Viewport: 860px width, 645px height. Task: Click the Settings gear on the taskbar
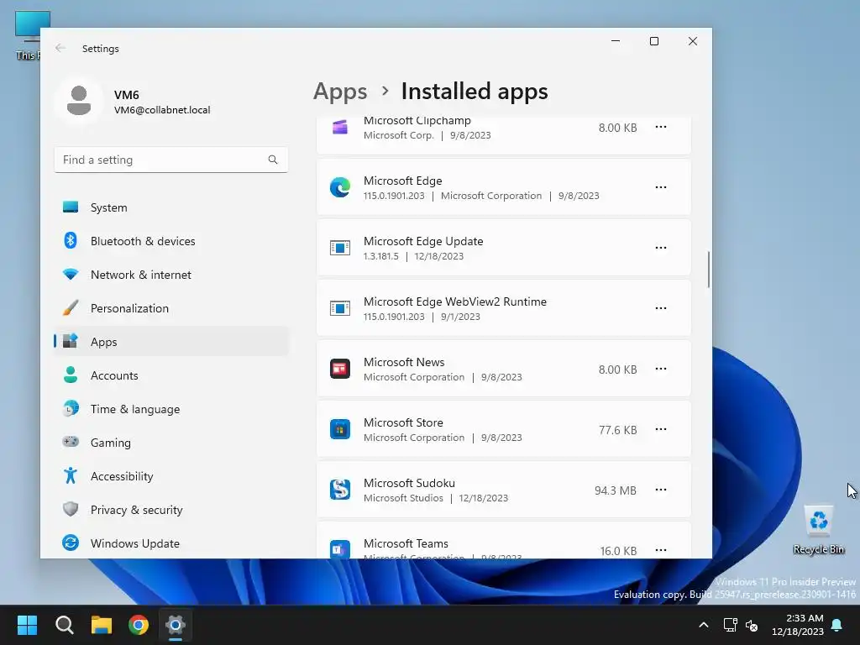(176, 625)
